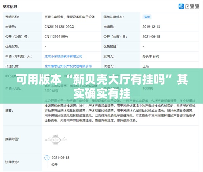203x172 pixels.
Task: Click the legal status step 1 circle
Action: (47, 158)
